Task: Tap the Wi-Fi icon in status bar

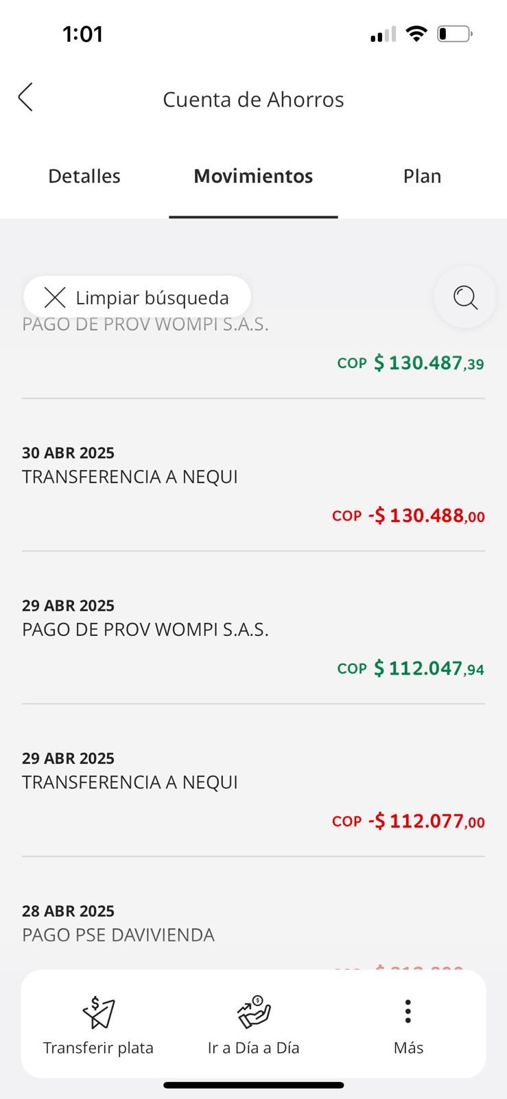Action: pos(416,34)
